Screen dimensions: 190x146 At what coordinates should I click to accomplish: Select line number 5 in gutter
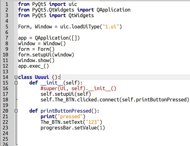point(7,27)
